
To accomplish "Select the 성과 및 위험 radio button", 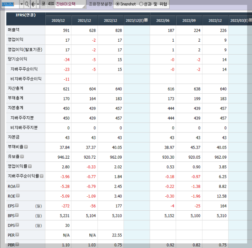I will (x=141, y=4).
